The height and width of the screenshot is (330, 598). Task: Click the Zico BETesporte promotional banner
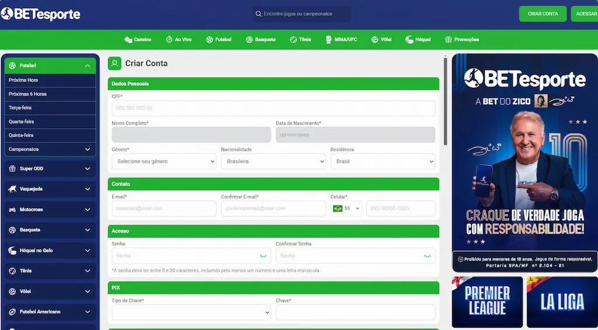[x=525, y=163]
